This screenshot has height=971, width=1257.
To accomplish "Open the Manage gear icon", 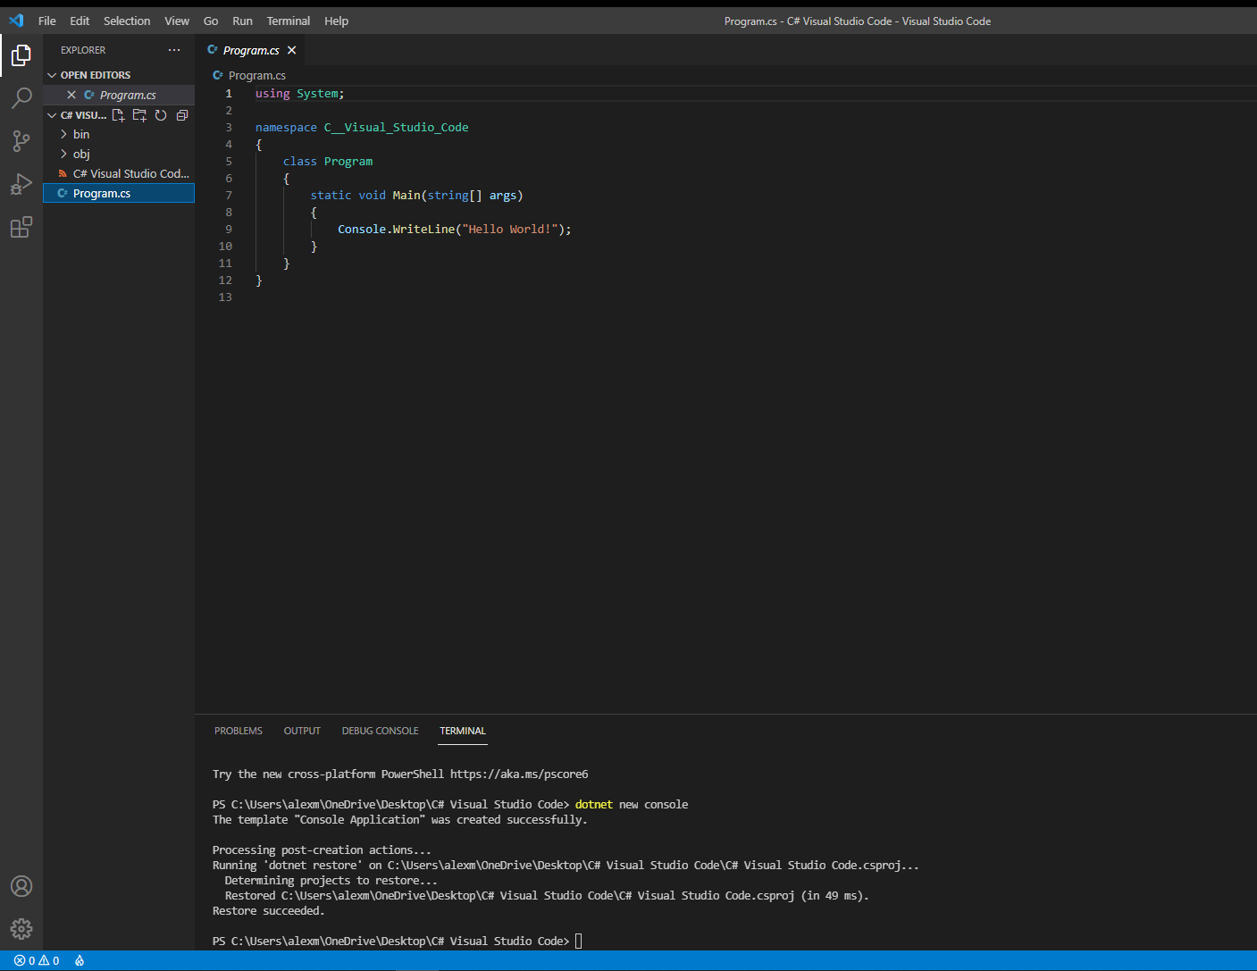I will [21, 929].
